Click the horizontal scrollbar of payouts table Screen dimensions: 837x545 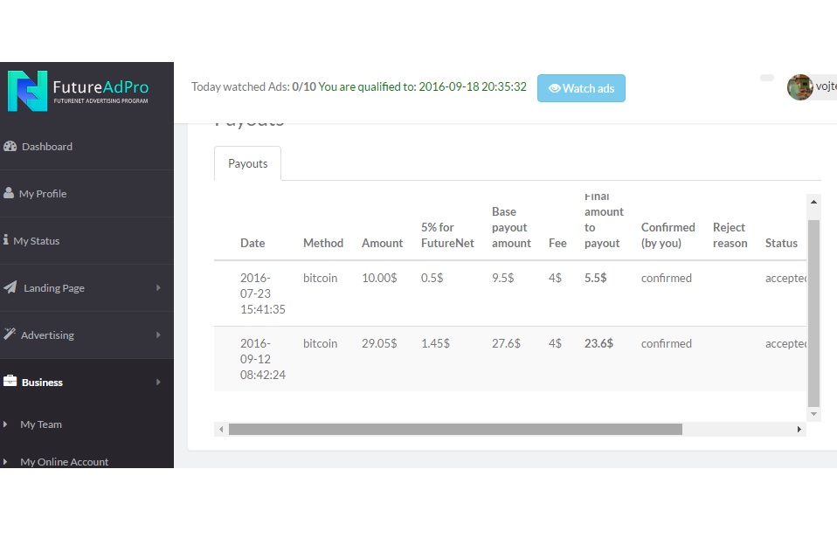(x=454, y=429)
